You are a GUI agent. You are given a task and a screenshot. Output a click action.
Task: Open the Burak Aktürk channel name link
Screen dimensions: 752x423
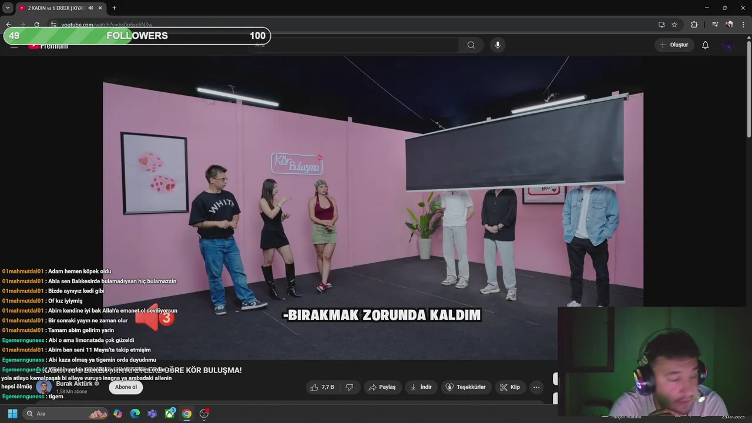click(75, 384)
